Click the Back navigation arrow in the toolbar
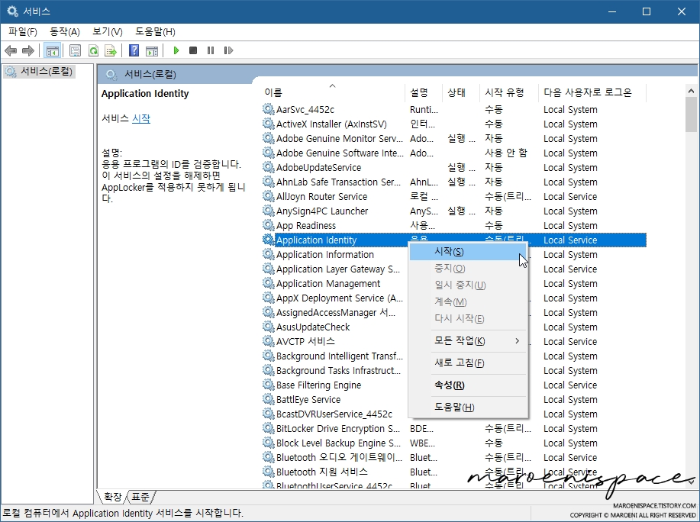Viewport: 700px width, 522px height. click(x=10, y=50)
